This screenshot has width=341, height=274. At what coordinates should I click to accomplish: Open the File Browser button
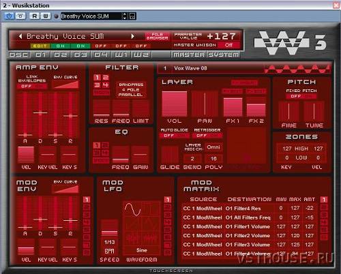click(x=158, y=36)
